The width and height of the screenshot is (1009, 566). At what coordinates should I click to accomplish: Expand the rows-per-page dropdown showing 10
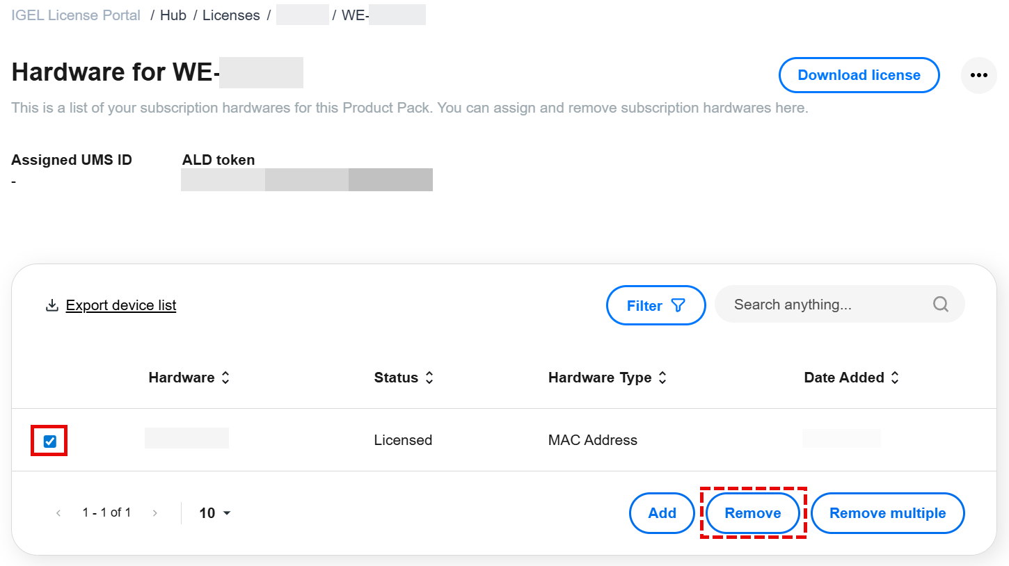(x=215, y=513)
